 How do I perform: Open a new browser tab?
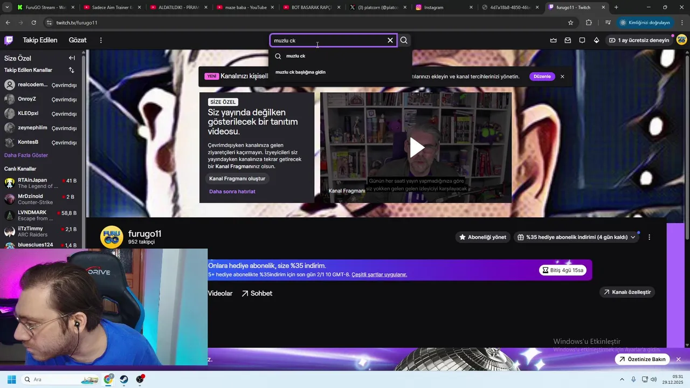coord(616,8)
